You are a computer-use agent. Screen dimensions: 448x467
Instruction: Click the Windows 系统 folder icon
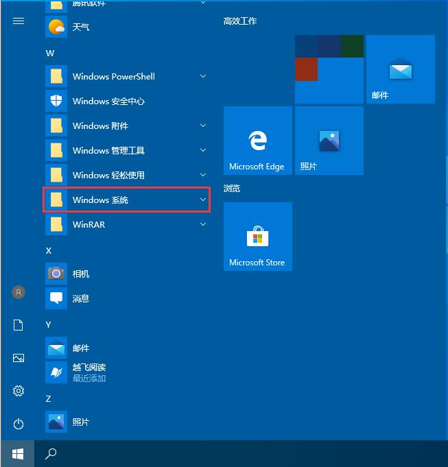click(56, 200)
